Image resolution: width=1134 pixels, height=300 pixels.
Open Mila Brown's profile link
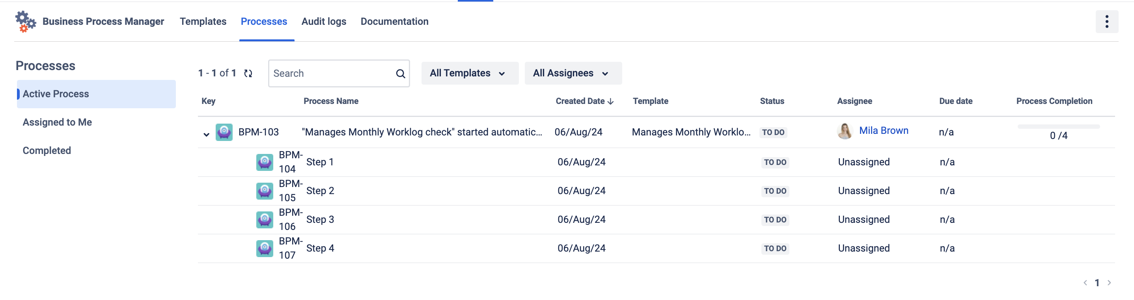pos(883,130)
